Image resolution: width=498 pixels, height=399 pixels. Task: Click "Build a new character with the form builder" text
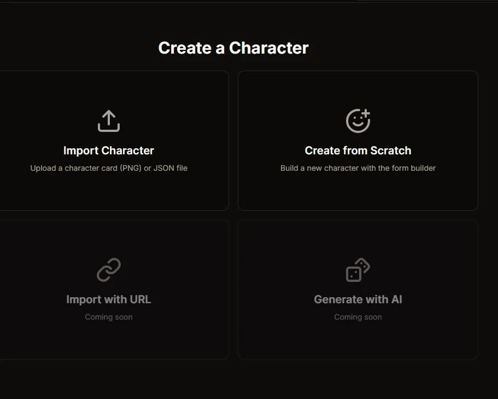tap(358, 168)
